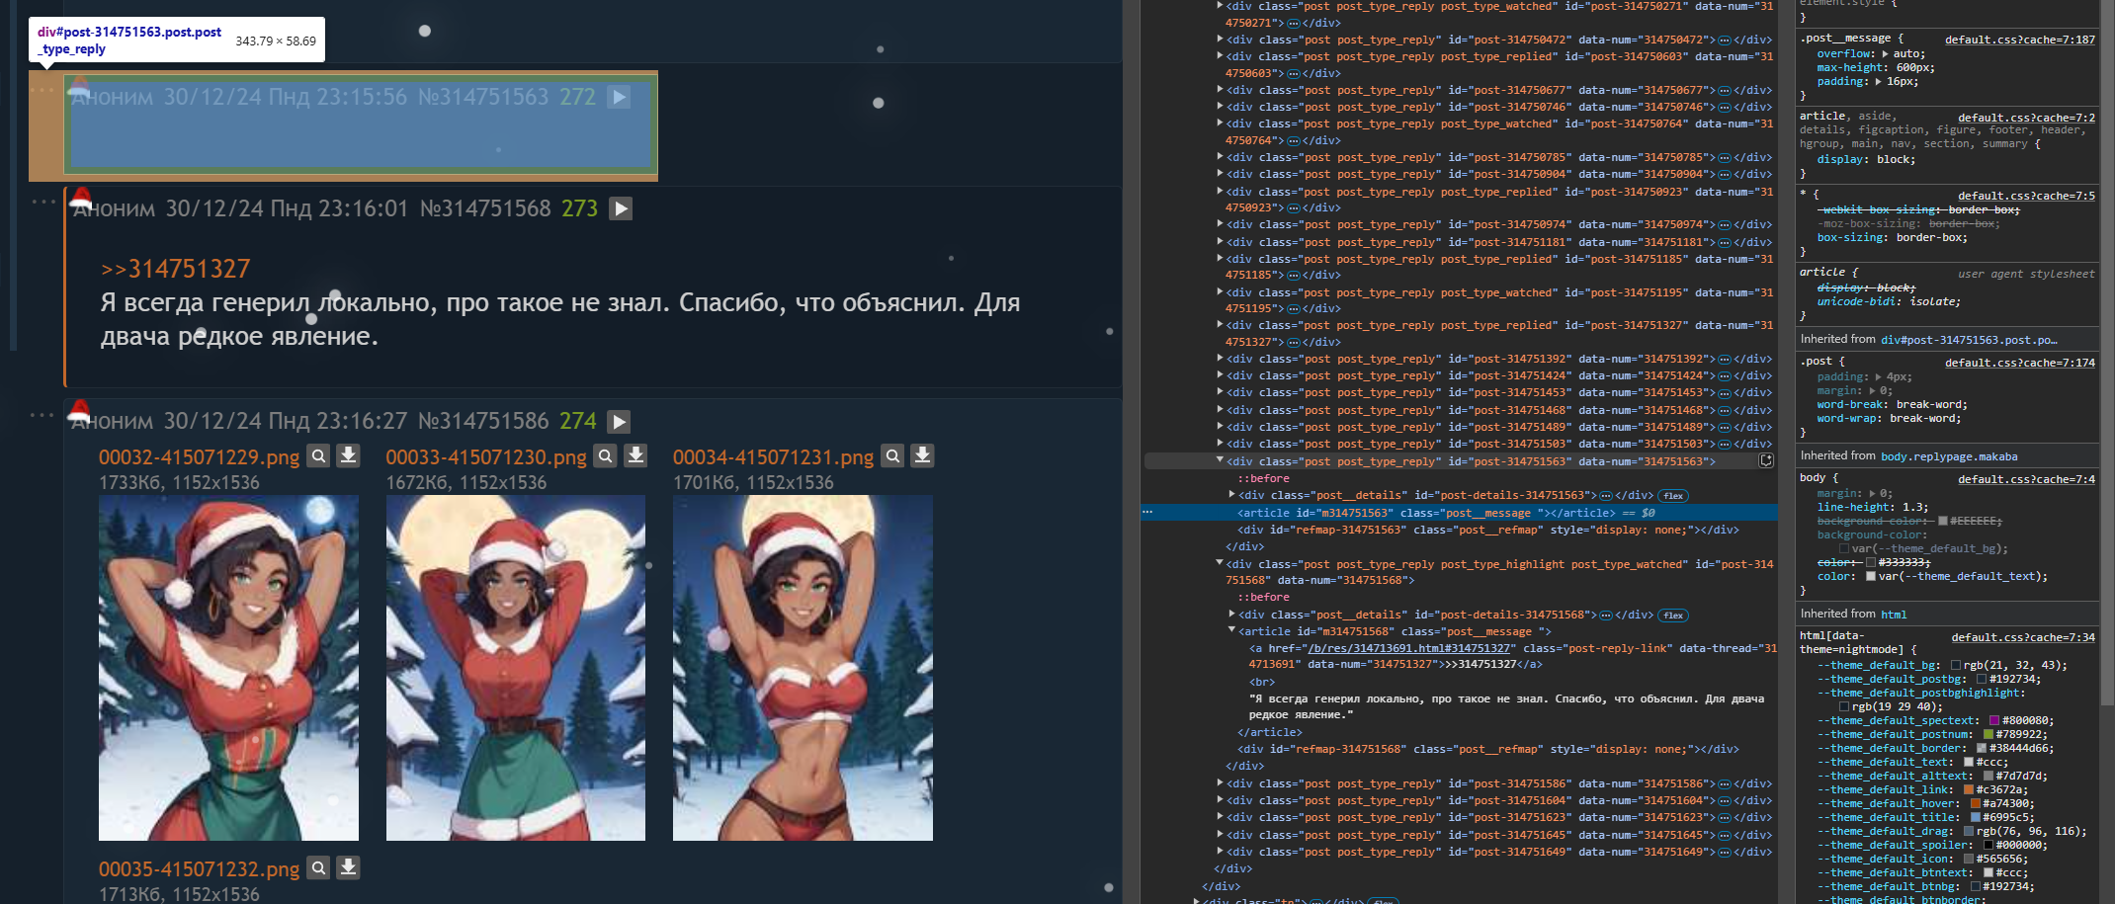Click three-dot gutter beside selected article node
This screenshot has width=2115, height=904.
tap(1147, 513)
